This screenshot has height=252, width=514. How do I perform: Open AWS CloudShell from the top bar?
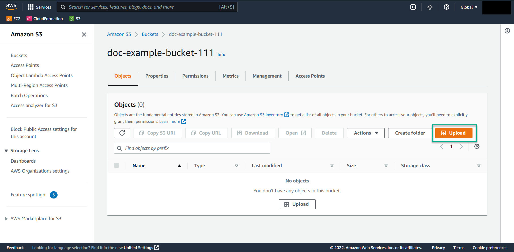[413, 7]
